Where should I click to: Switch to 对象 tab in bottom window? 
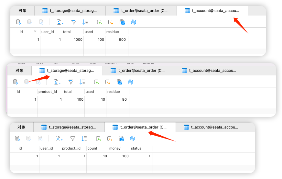coord(21,127)
